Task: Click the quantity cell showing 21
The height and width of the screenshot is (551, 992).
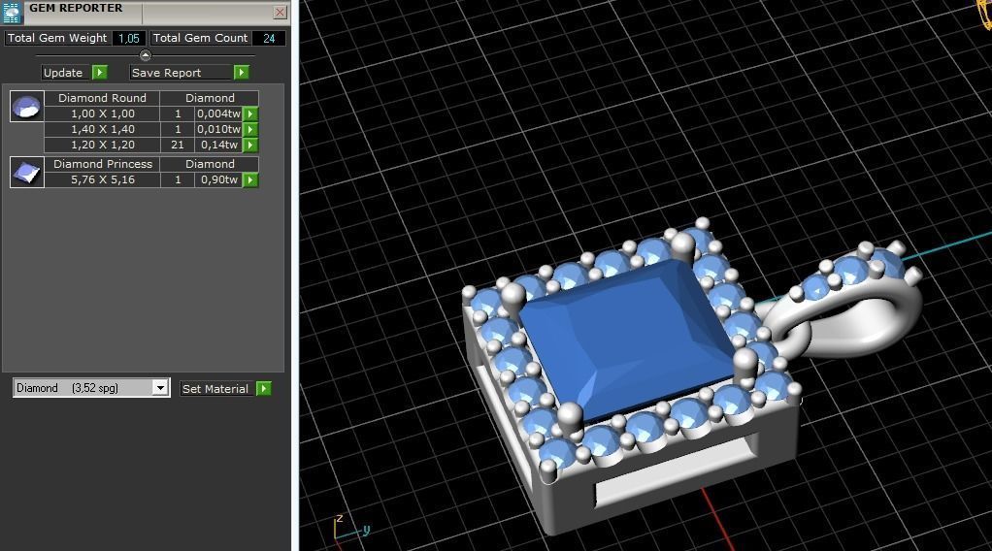Action: tap(178, 145)
